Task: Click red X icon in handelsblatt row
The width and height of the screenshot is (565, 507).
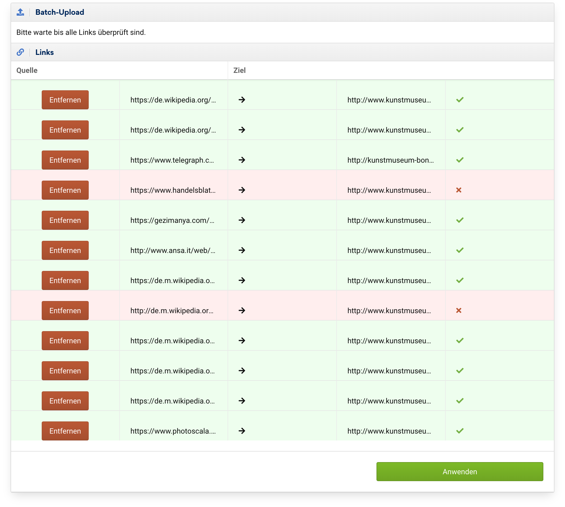Action: [459, 190]
